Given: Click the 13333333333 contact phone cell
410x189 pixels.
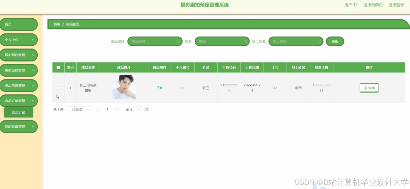Looking at the screenshot, I should click(321, 88).
